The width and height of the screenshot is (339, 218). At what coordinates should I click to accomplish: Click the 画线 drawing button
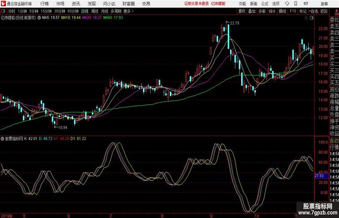tap(282, 11)
